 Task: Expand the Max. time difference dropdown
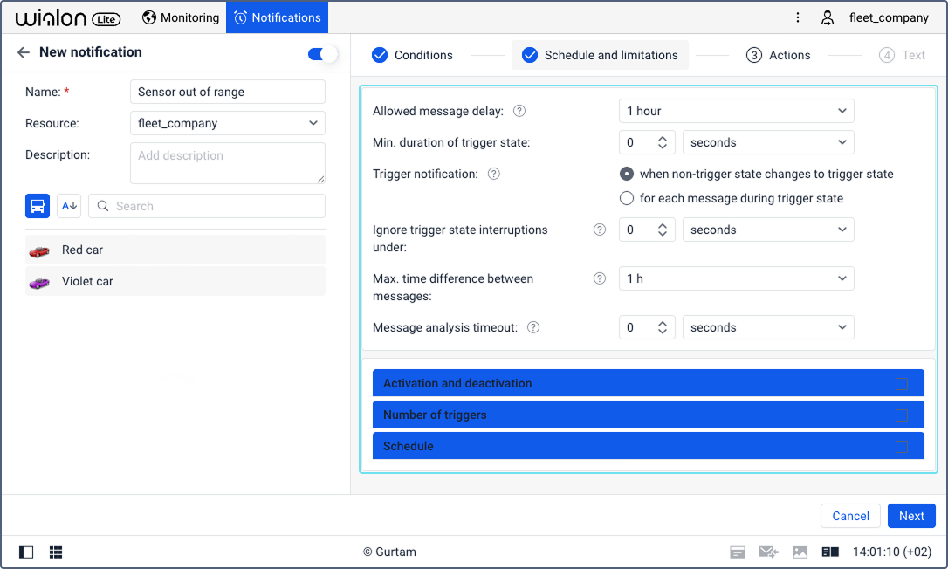tap(736, 278)
